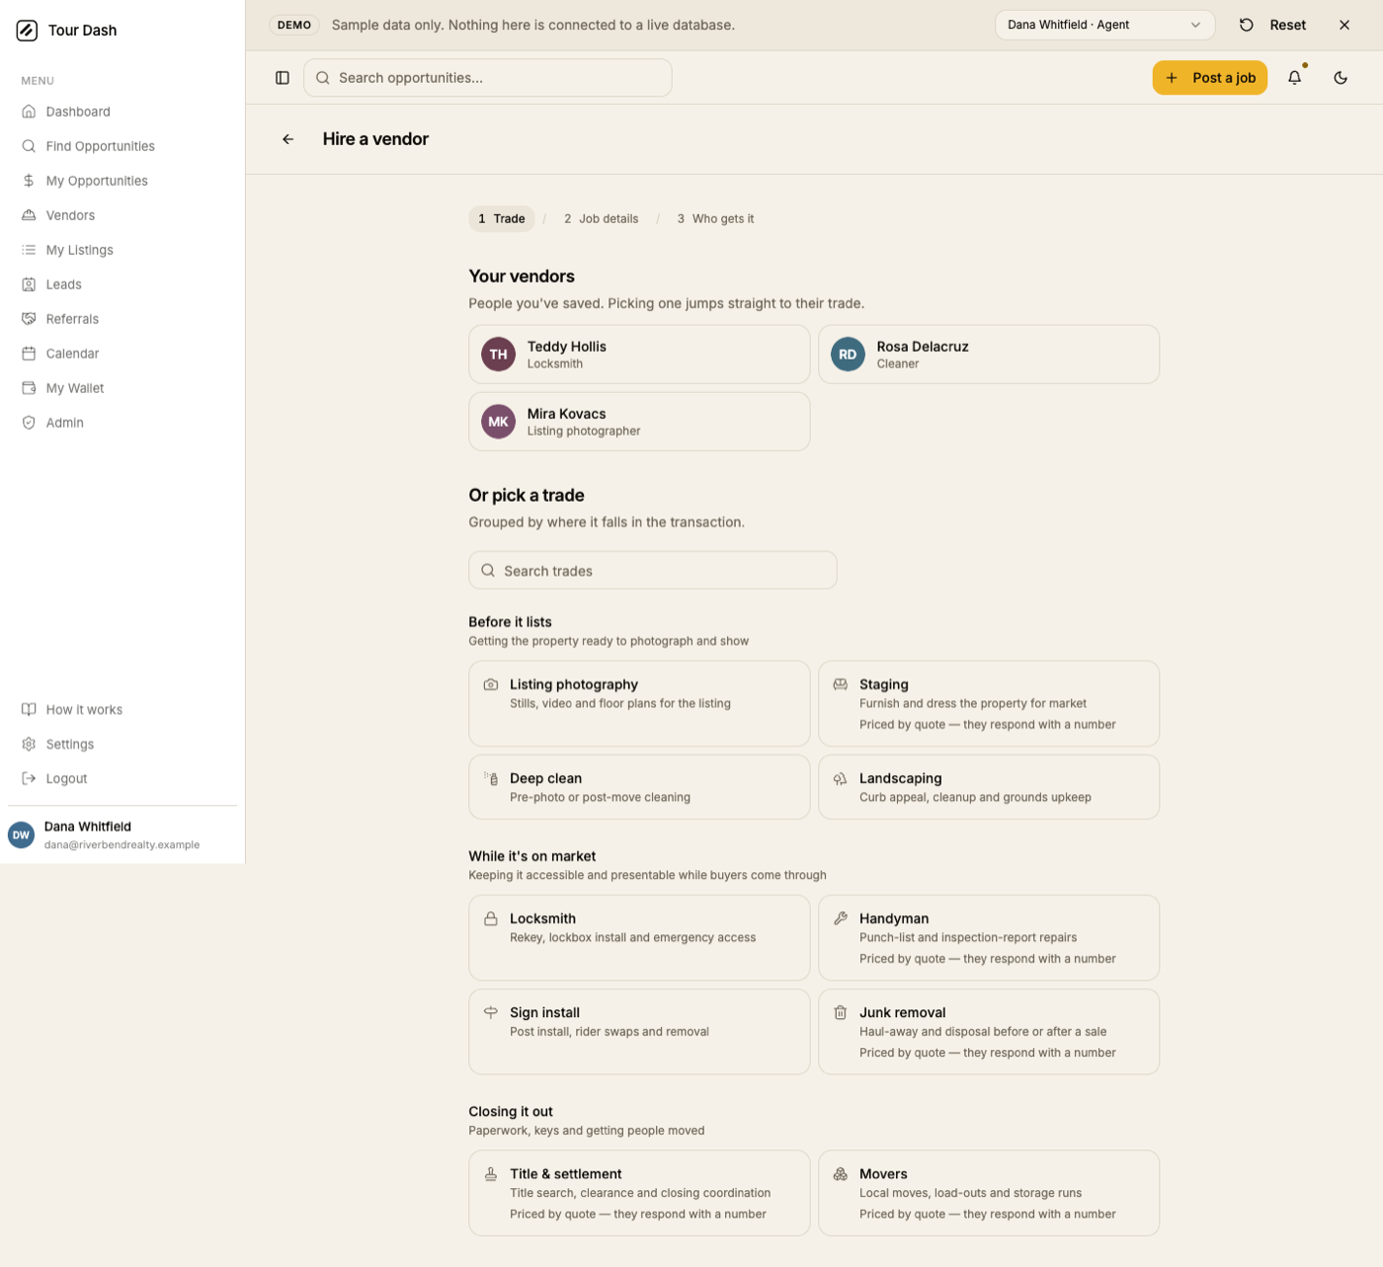
Task: Click the Calendar icon in sidebar
Action: pyautogui.click(x=29, y=354)
